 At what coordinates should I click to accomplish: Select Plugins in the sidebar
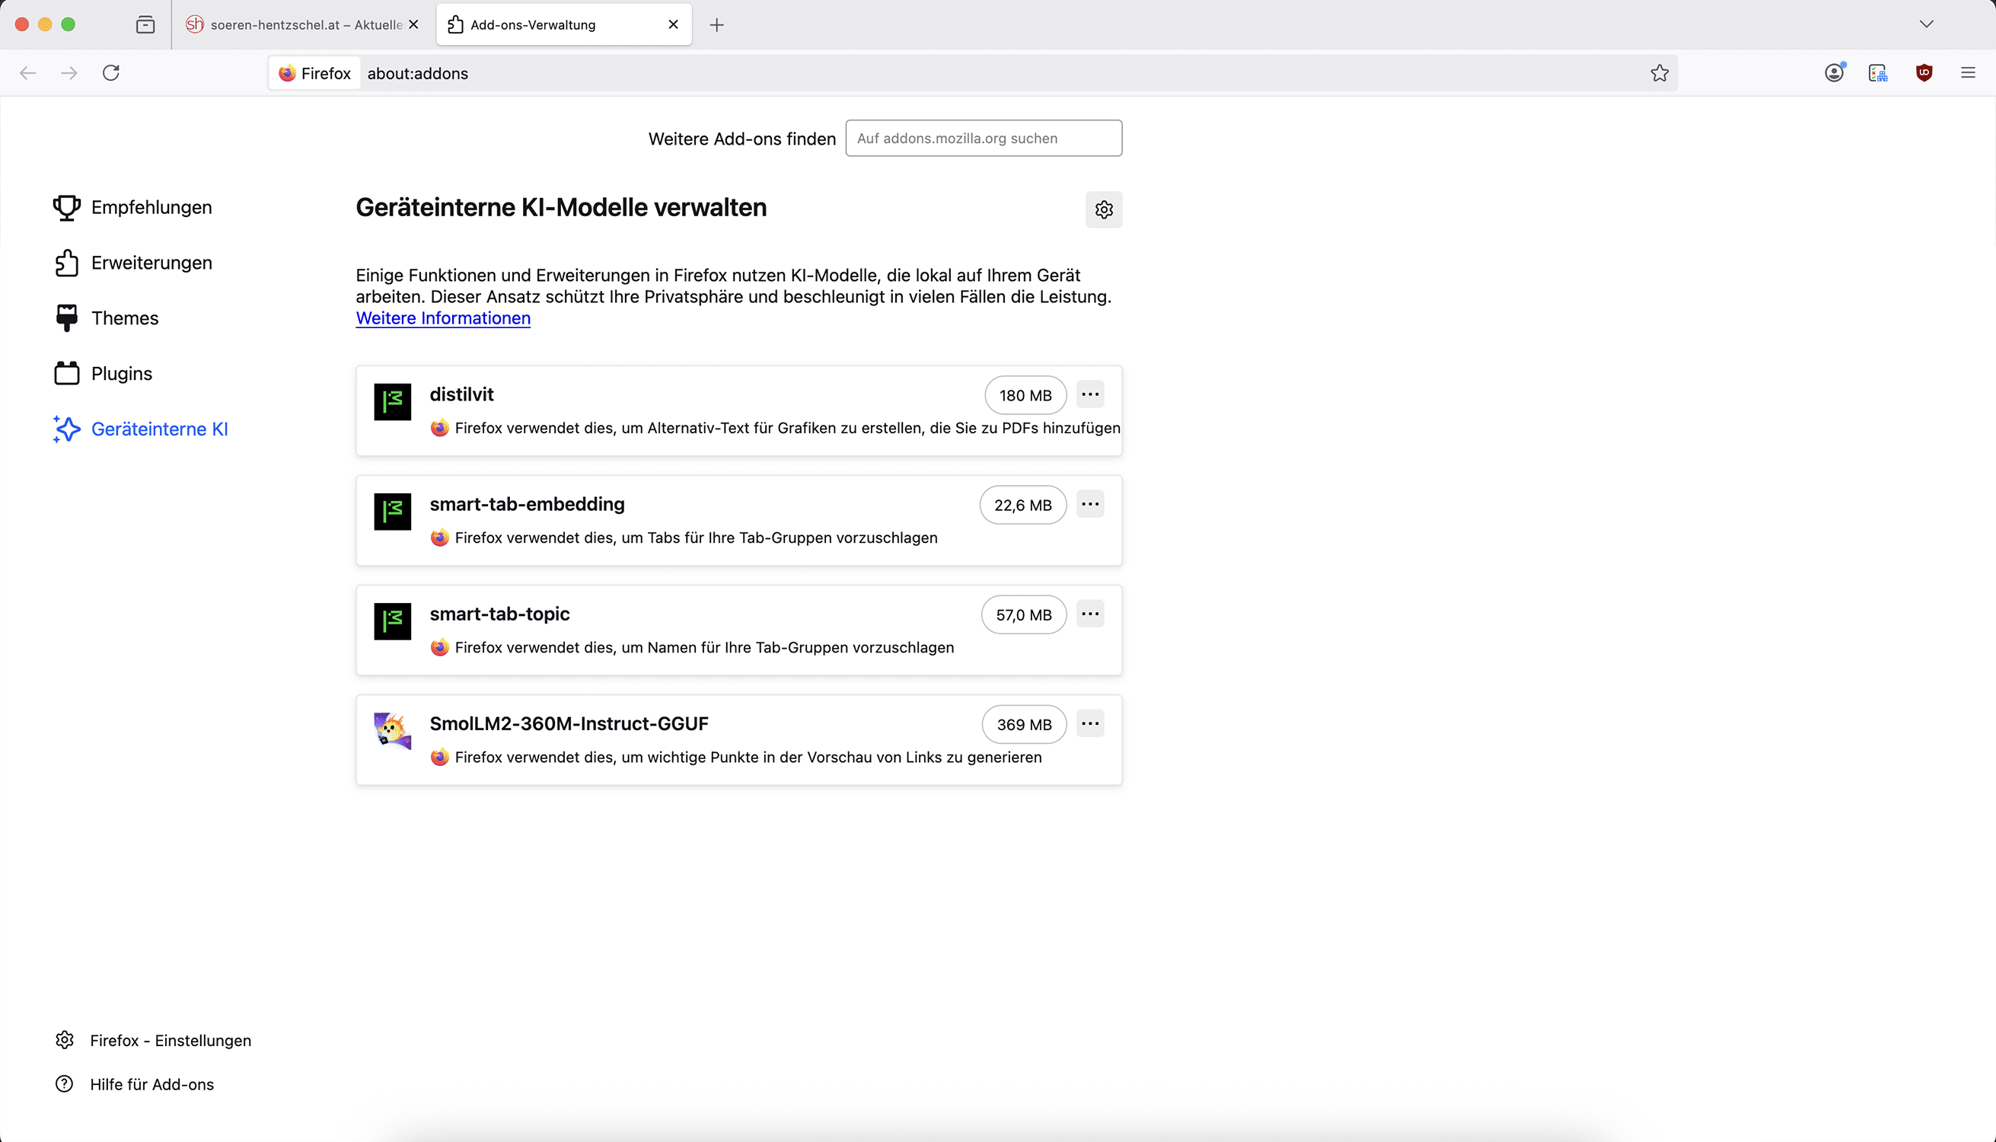(104, 373)
